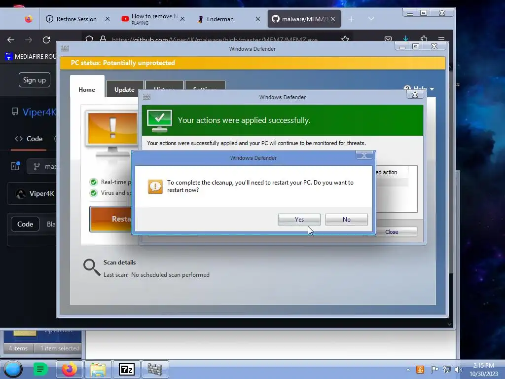The width and height of the screenshot is (505, 379).
Task: Select the Code view button on GitHub
Action: pyautogui.click(x=25, y=224)
